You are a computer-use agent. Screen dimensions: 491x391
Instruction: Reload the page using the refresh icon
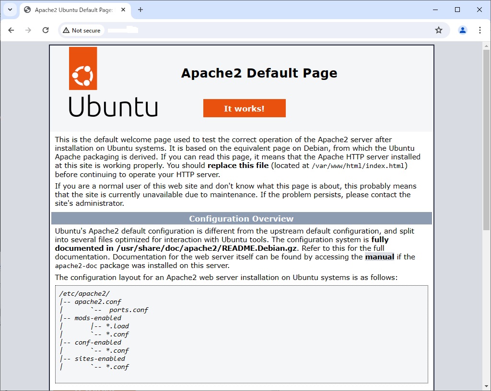pos(46,30)
